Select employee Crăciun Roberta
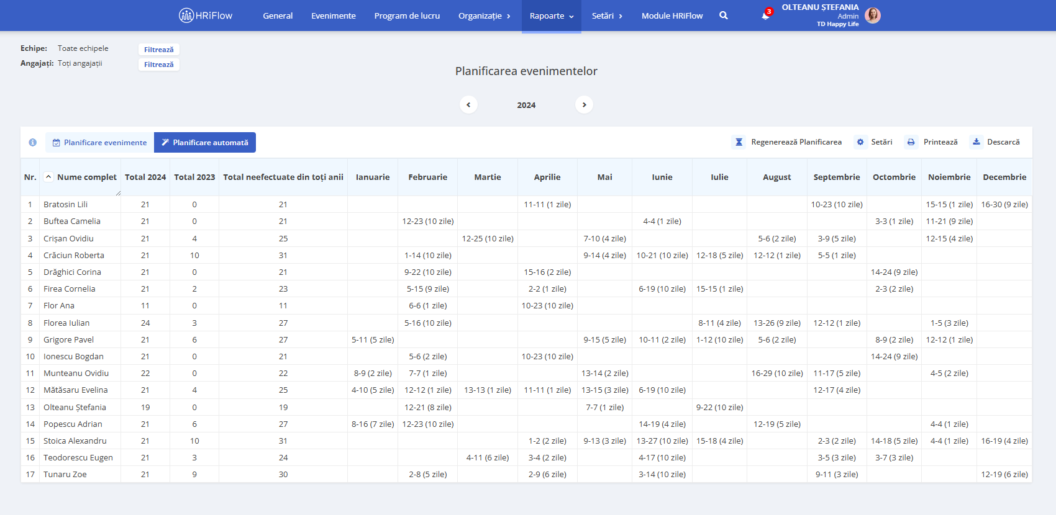 pos(74,255)
